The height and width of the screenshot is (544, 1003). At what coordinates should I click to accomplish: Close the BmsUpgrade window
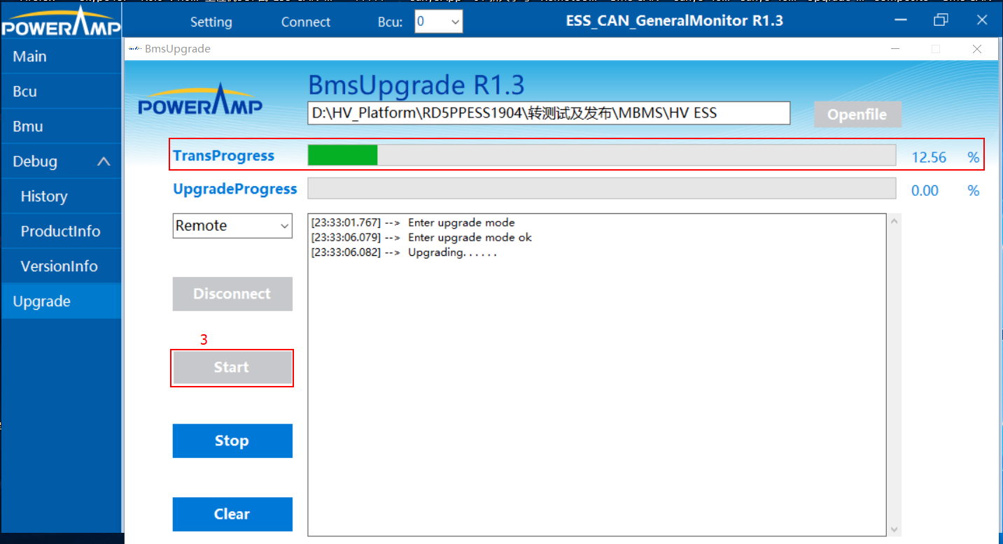point(977,49)
